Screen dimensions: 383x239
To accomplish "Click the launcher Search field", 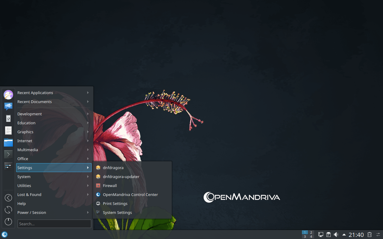I will coord(54,224).
